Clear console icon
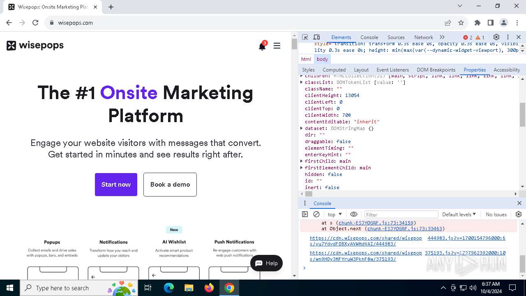The width and height of the screenshot is (526, 296). 316,214
